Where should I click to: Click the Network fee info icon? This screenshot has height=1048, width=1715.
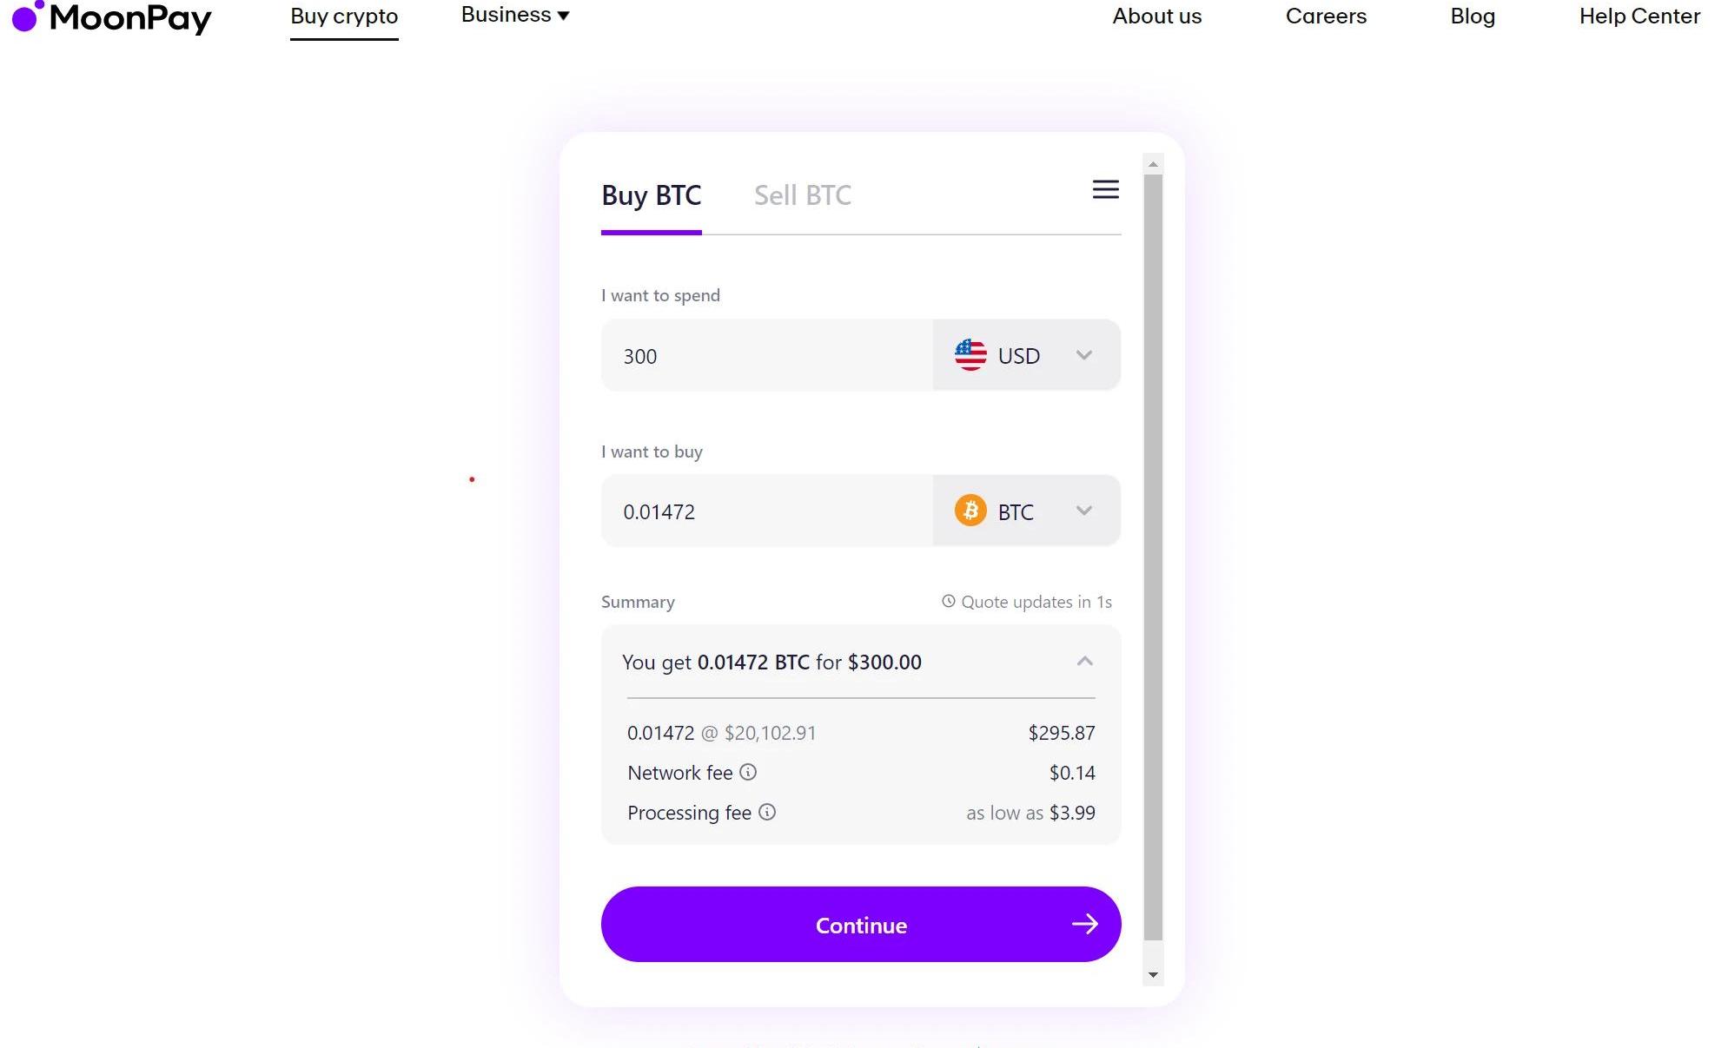pos(748,772)
